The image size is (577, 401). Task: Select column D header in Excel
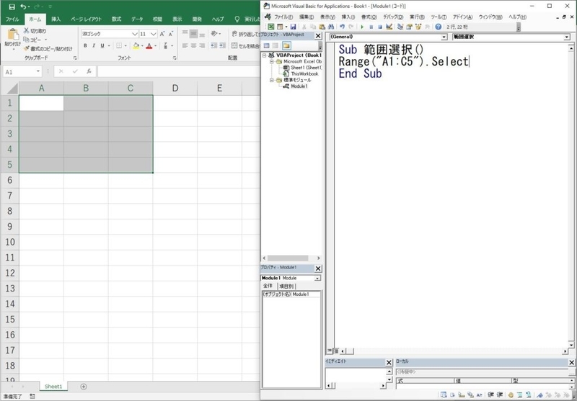pyautogui.click(x=175, y=88)
